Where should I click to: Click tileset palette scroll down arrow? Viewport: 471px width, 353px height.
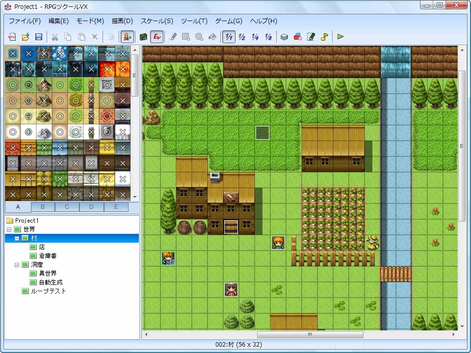click(x=135, y=197)
